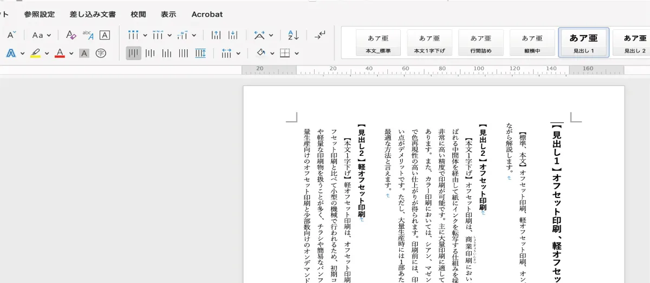Click the increase indent icon
This screenshot has width=650, height=283.
click(x=233, y=35)
